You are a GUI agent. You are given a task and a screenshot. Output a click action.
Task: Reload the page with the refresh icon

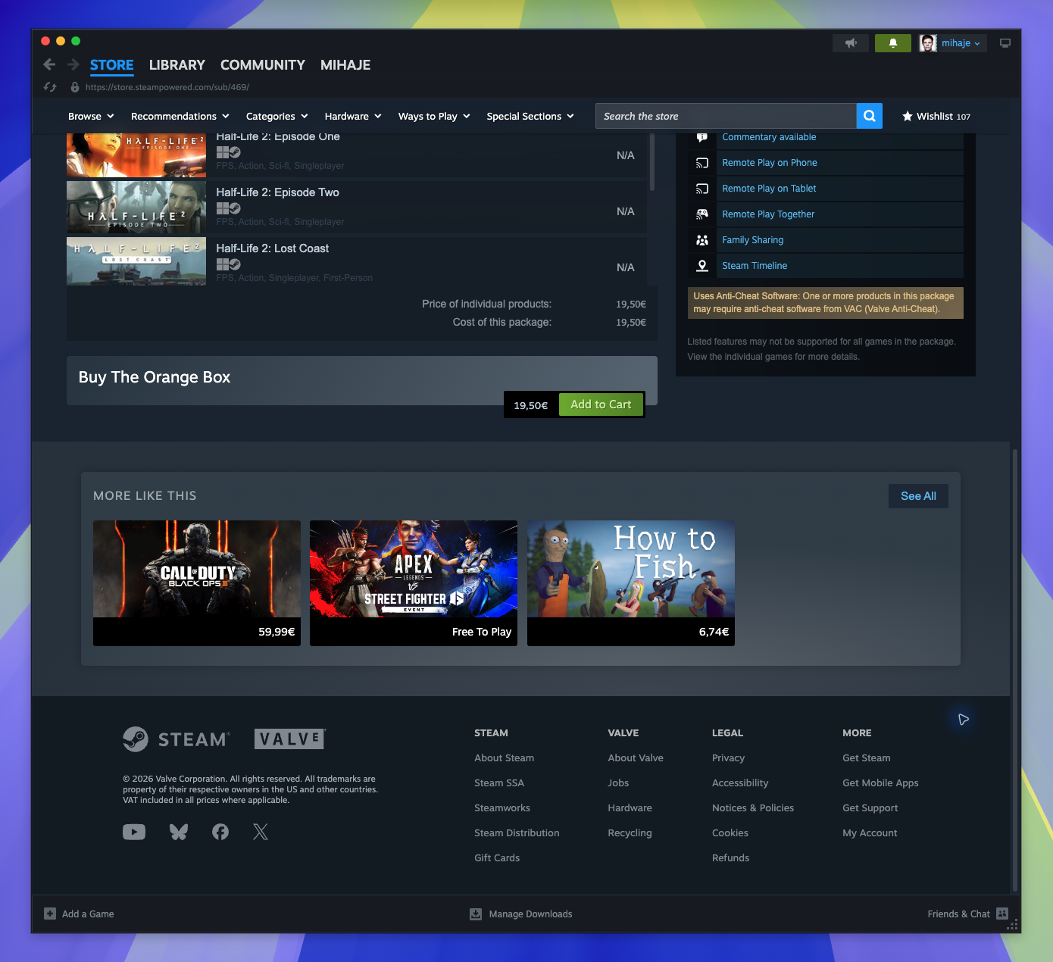point(50,87)
